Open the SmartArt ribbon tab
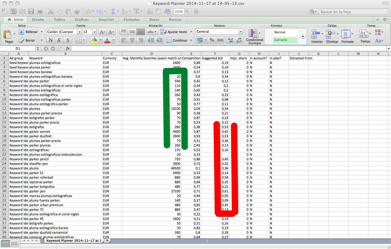 click(x=106, y=20)
